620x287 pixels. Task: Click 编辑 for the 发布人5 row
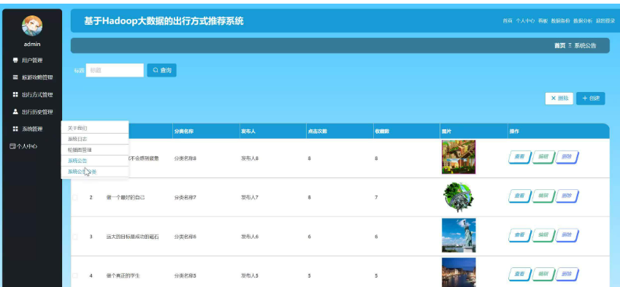(x=543, y=275)
